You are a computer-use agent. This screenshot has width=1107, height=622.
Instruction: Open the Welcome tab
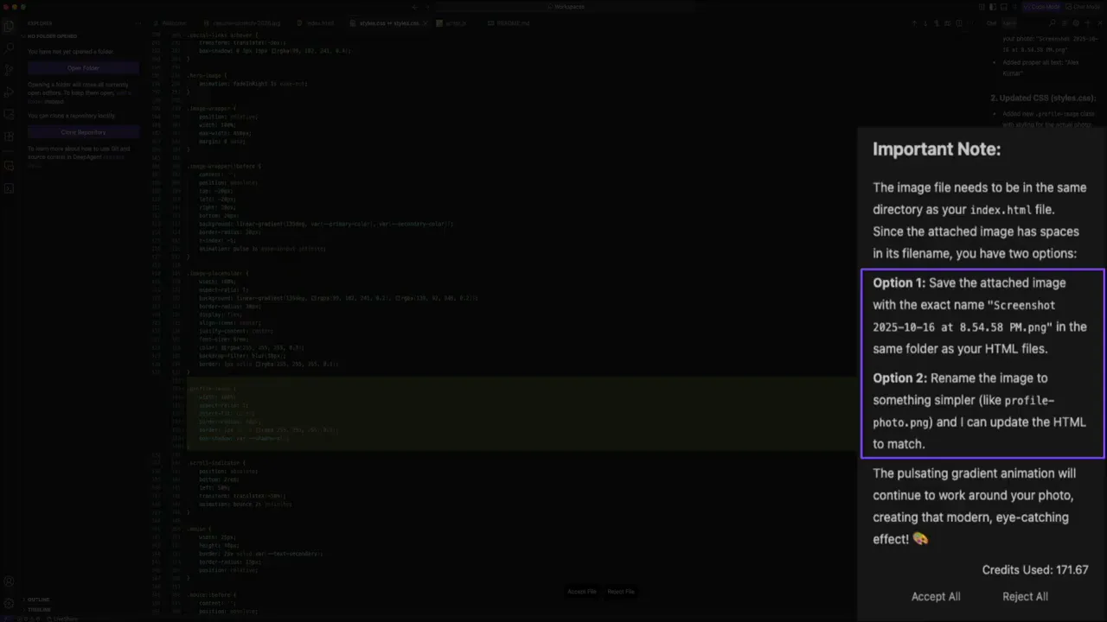[x=169, y=23]
